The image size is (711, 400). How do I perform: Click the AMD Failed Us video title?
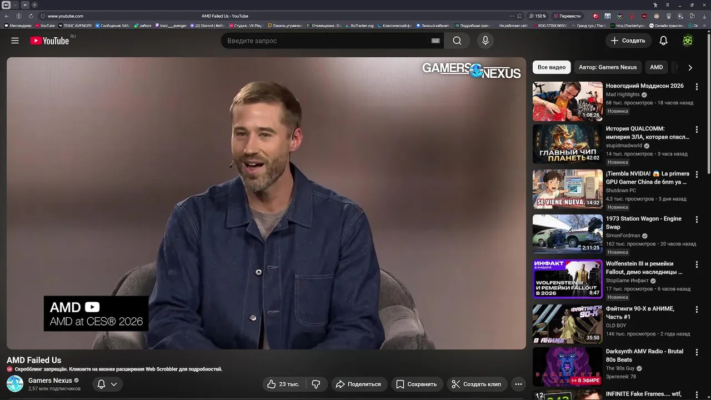click(x=34, y=360)
